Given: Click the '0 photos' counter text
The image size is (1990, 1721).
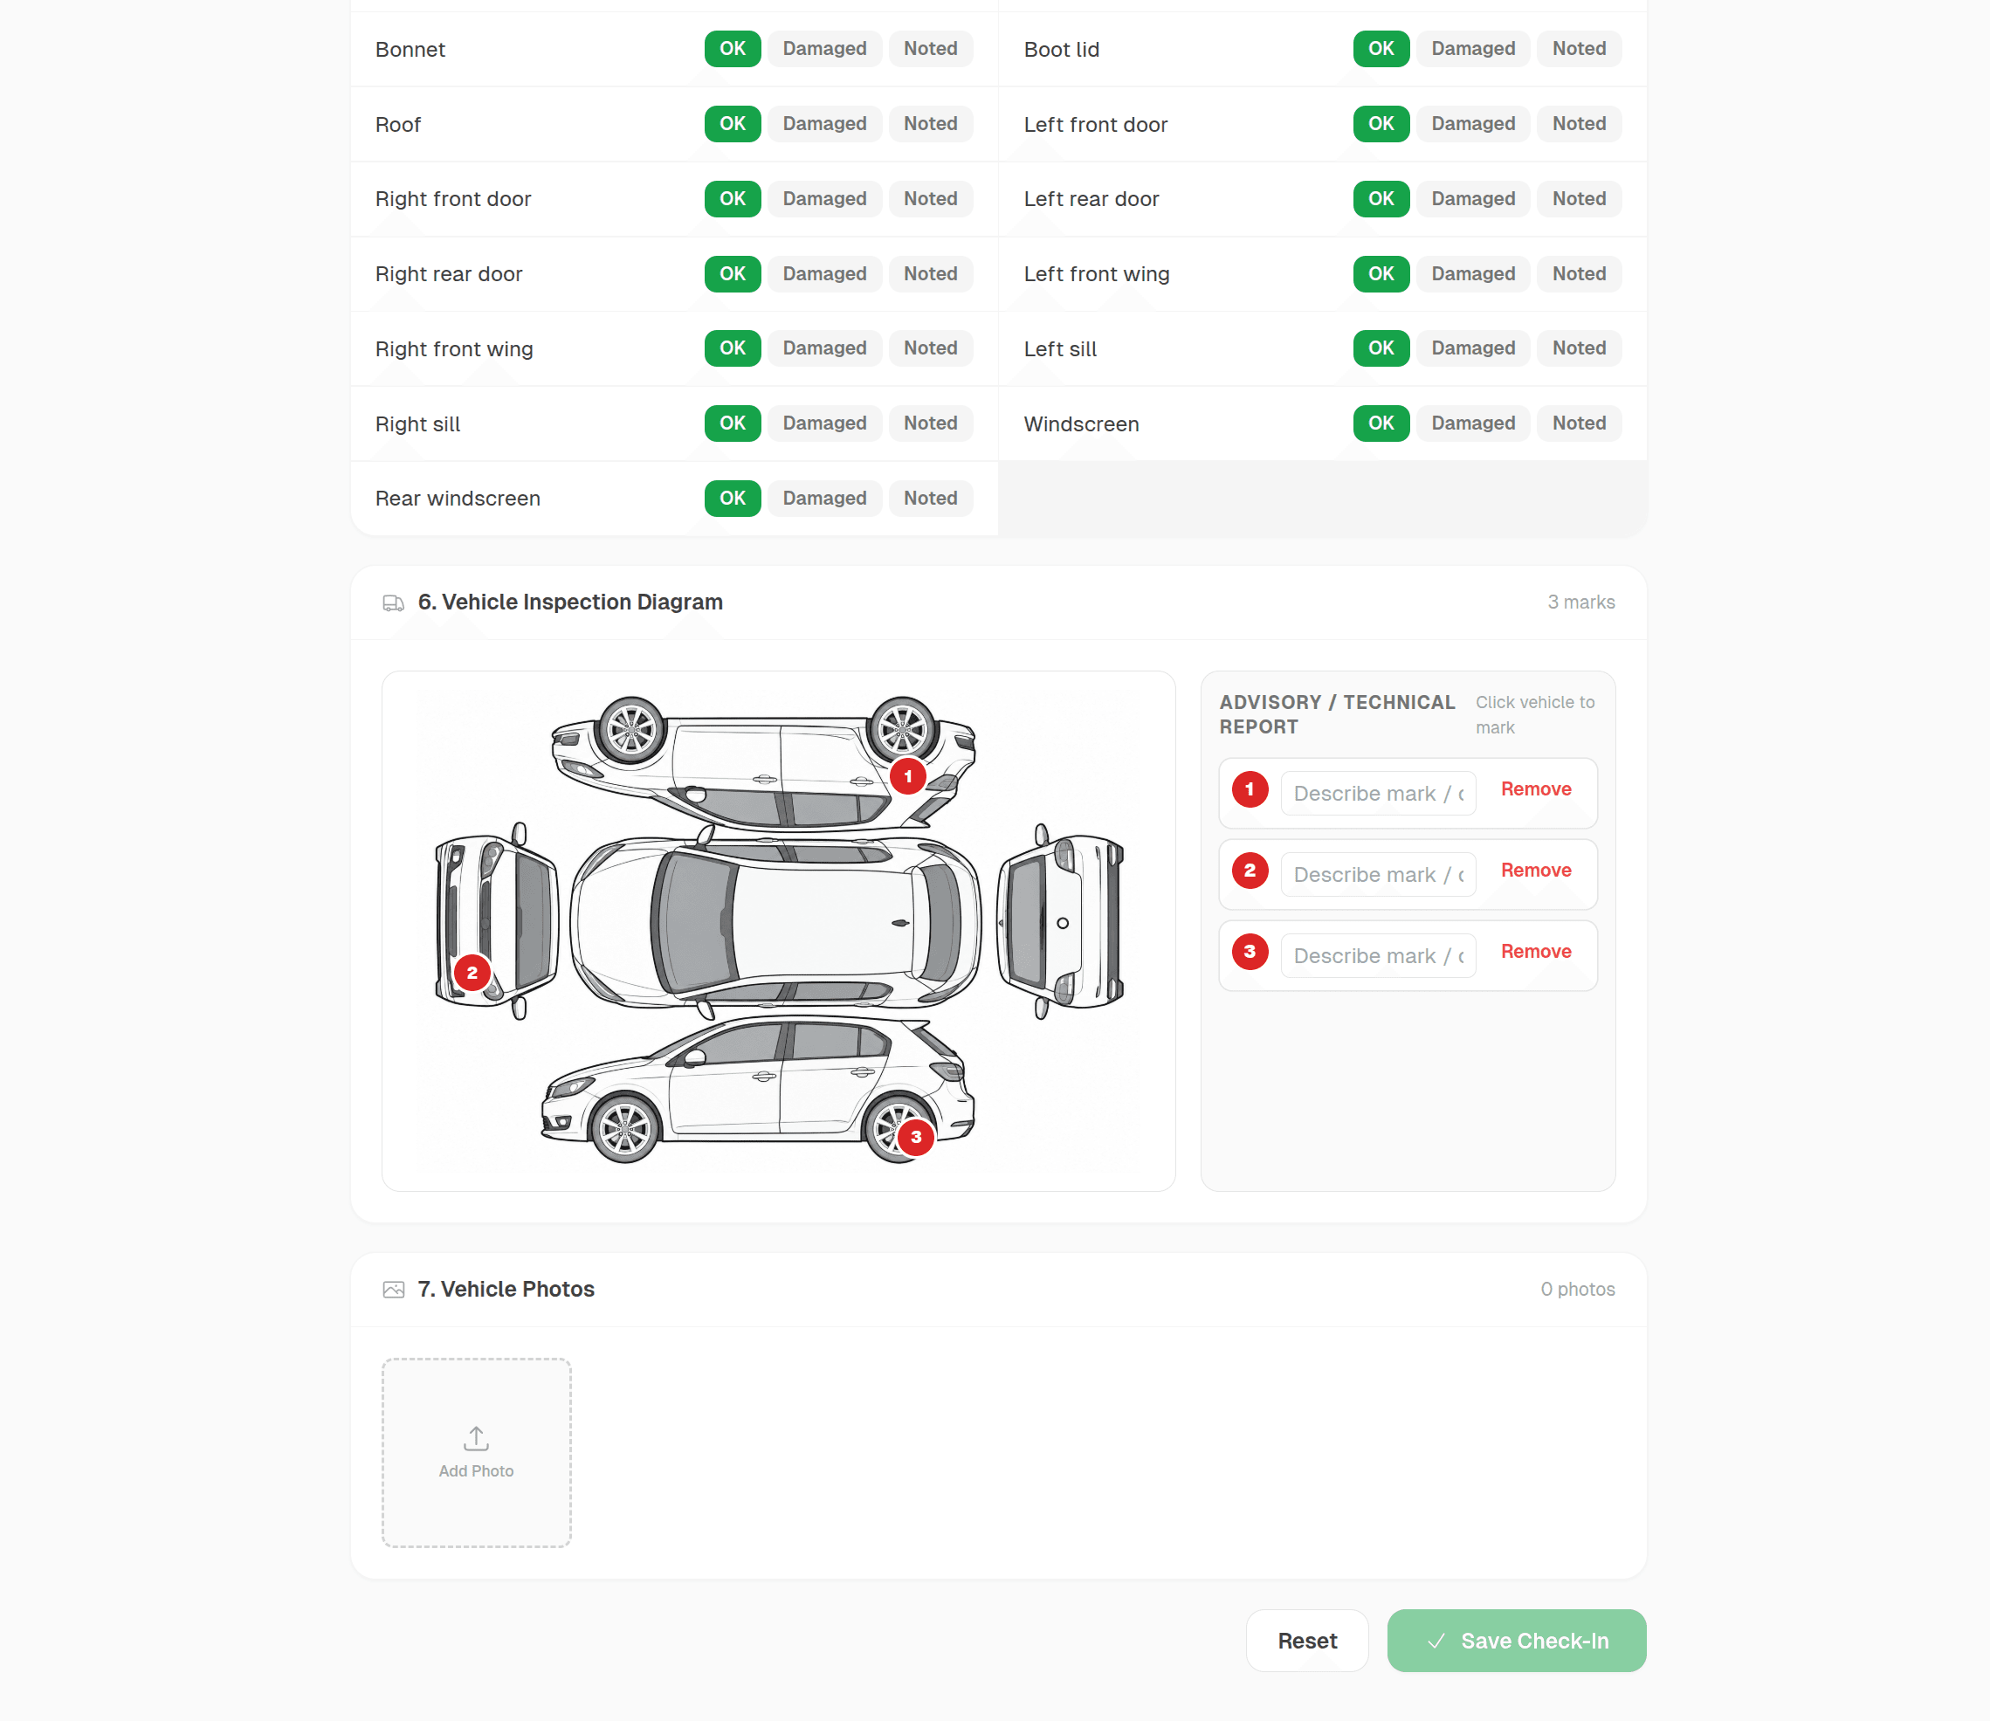Looking at the screenshot, I should [x=1578, y=1290].
